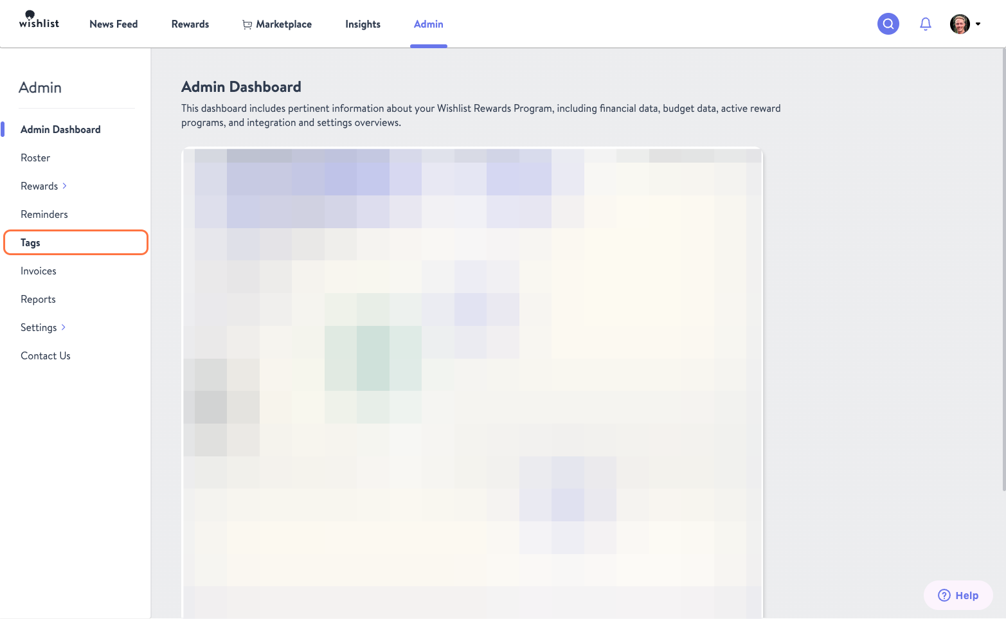Switch to the News Feed tab
Viewport: 1006px width, 619px height.
click(x=113, y=24)
